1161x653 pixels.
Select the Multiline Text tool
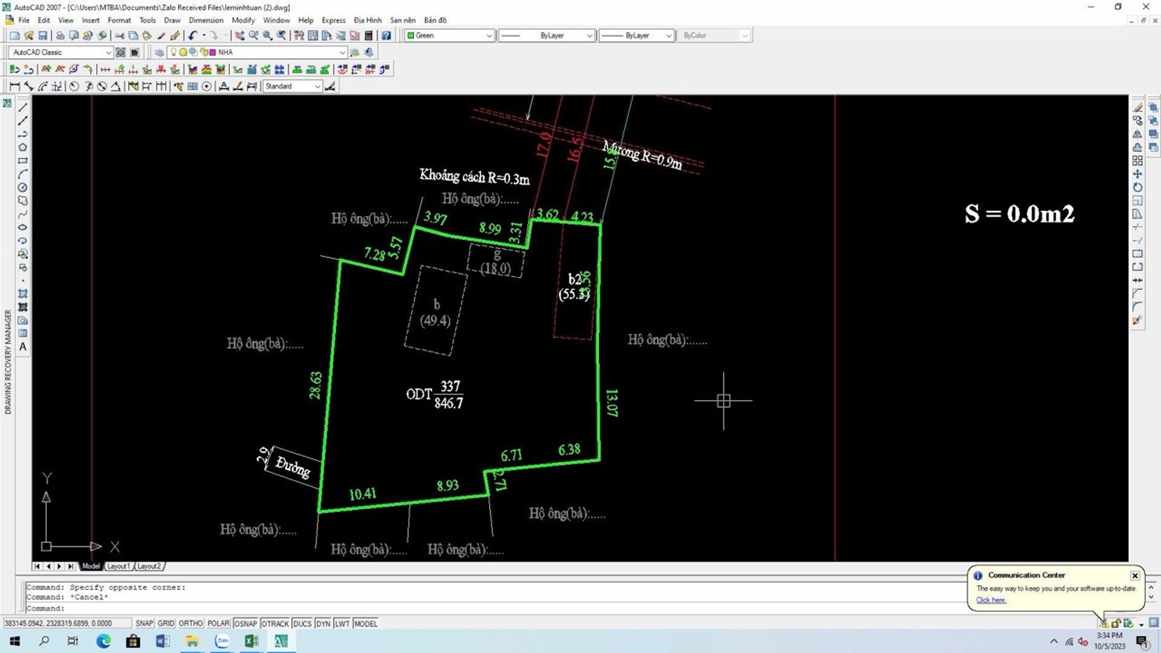point(22,347)
